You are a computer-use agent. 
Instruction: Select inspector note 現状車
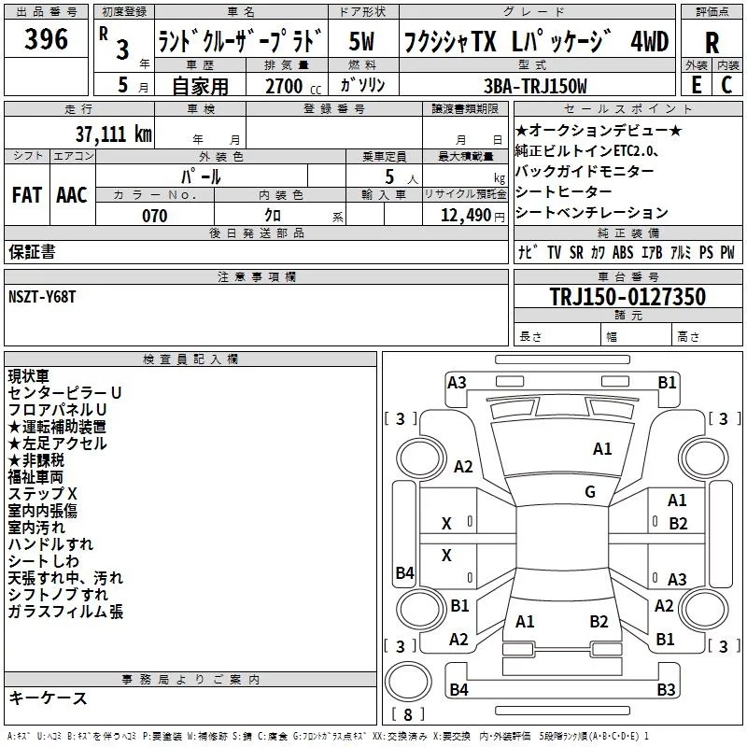28,376
